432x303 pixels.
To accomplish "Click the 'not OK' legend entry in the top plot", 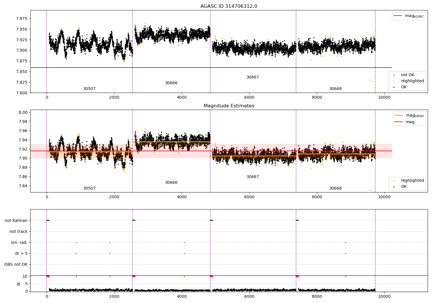I will coord(408,75).
